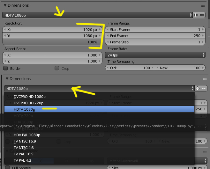The image size is (210, 169).
Task: Select TV PAL 4:3 preset
Action: (x=99, y=160)
